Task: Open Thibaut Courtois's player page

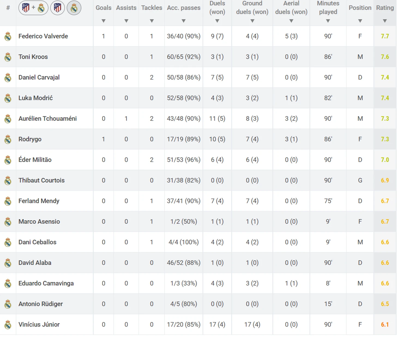Action: point(41,180)
